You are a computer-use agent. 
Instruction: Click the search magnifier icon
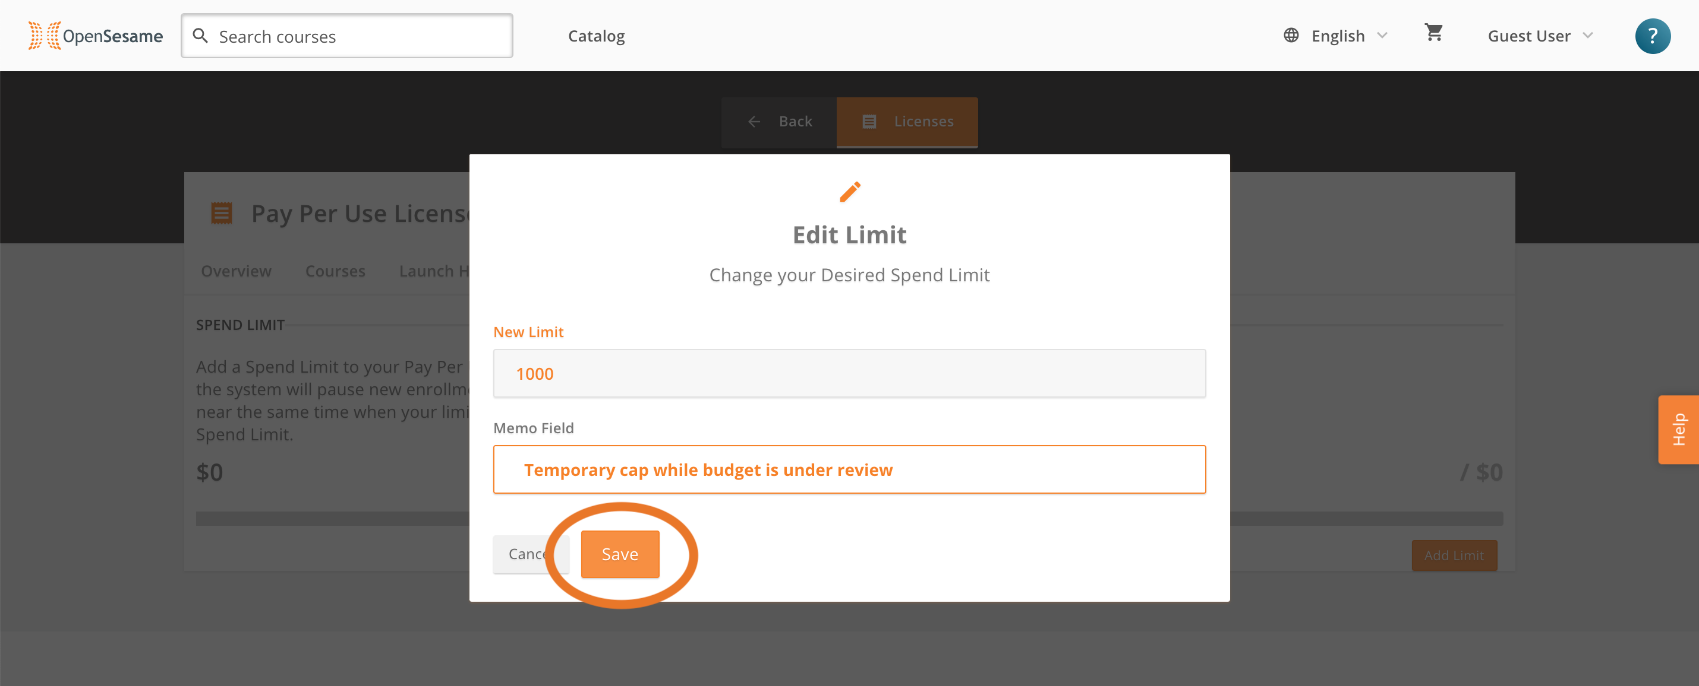point(200,36)
